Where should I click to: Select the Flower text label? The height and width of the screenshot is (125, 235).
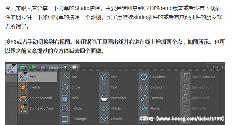[x=155, y=108]
